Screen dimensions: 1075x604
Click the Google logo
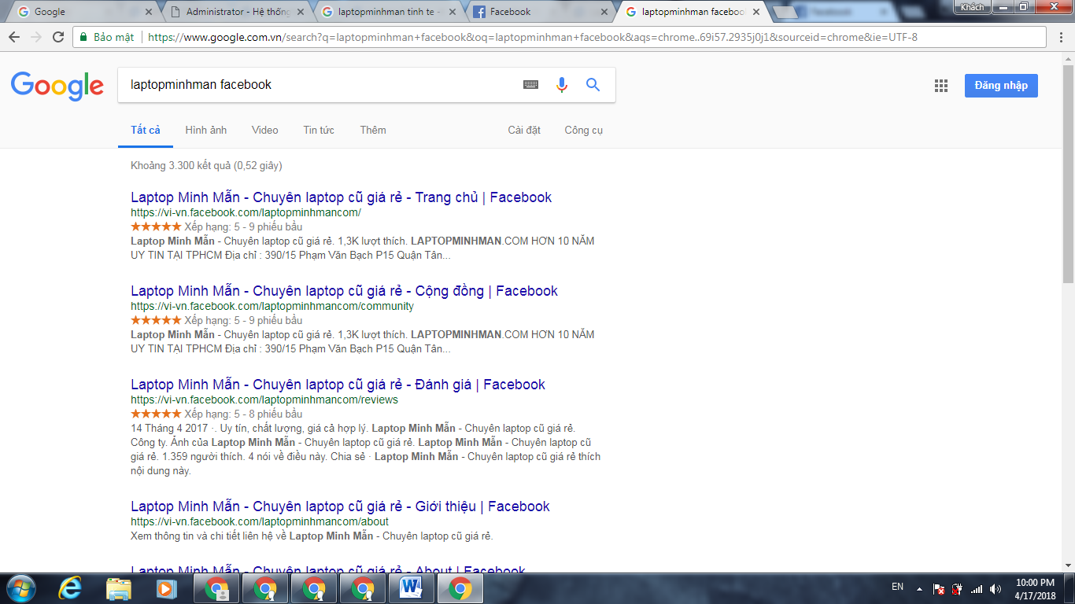57,86
